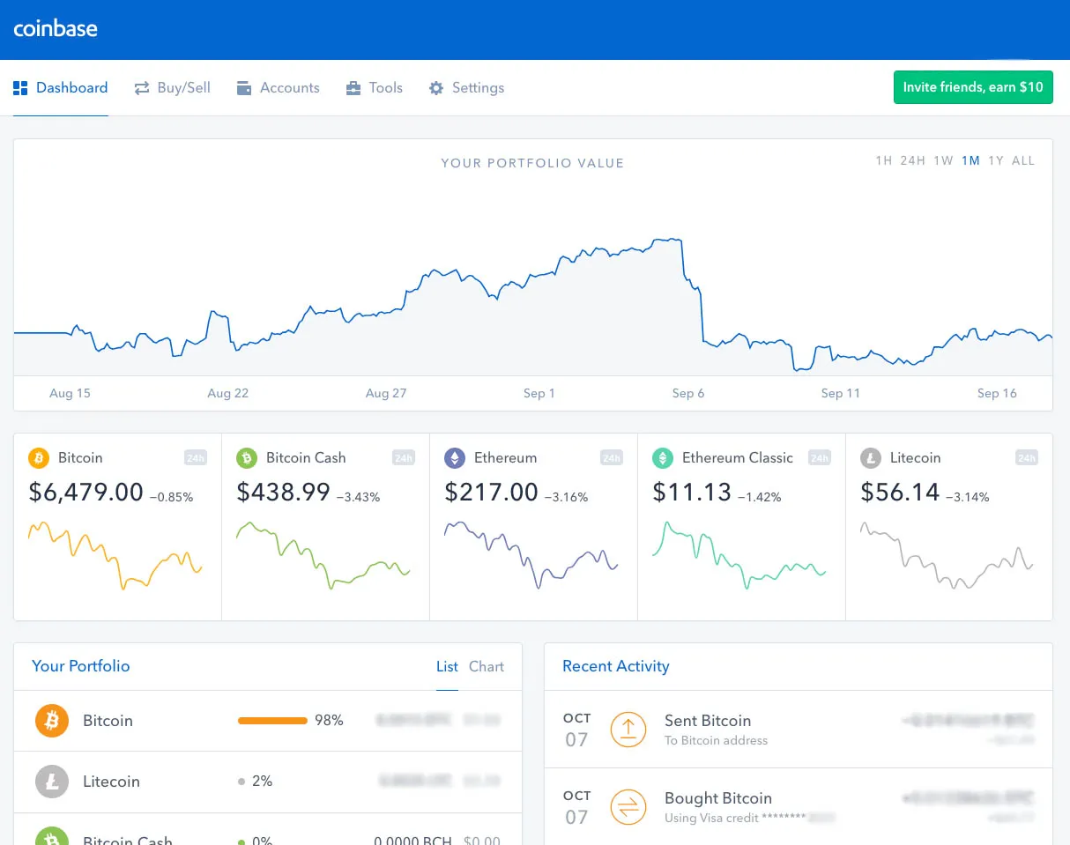Click the Ethereum Classic icon in price card
Image resolution: width=1070 pixels, height=845 pixels.
tap(663, 458)
